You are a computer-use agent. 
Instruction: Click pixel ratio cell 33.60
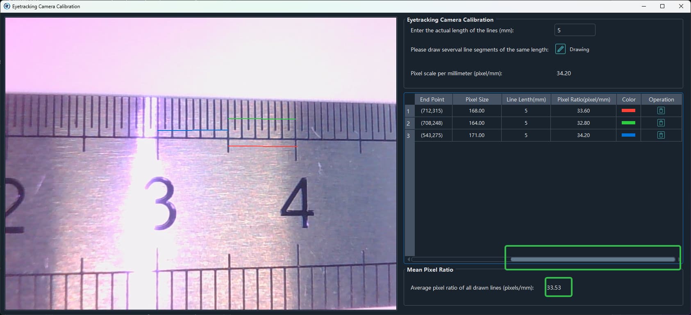coord(584,110)
